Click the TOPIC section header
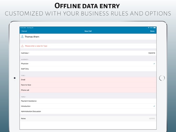Screen dimensions: 176x132 click(23, 97)
